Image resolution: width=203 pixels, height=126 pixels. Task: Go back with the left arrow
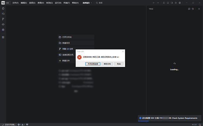[154, 3]
